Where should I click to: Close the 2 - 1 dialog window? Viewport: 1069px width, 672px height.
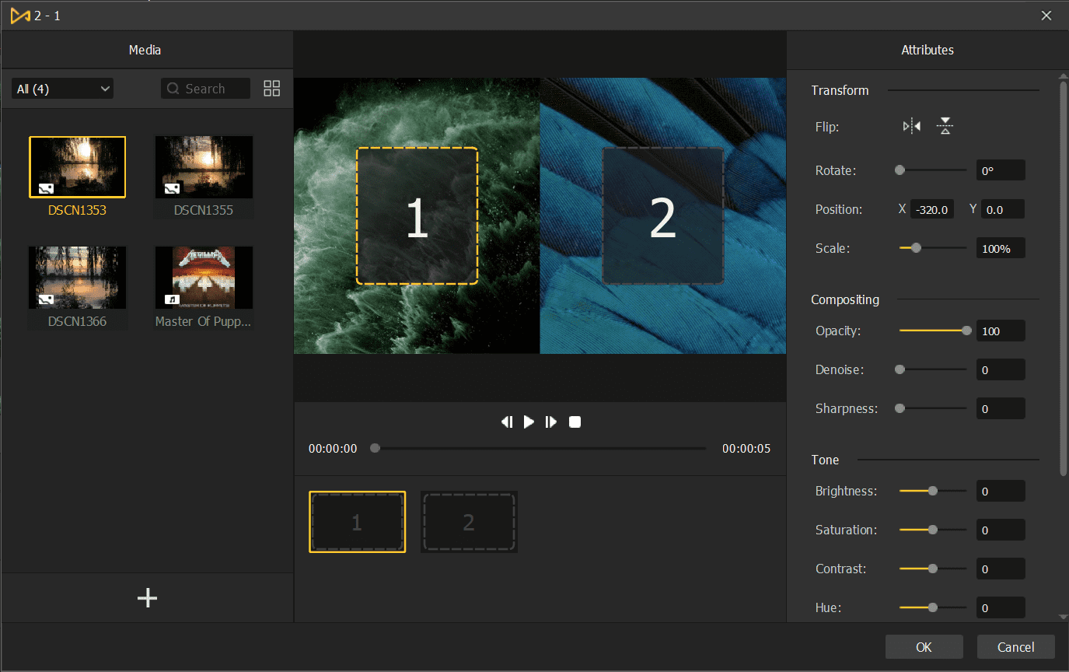point(1046,16)
